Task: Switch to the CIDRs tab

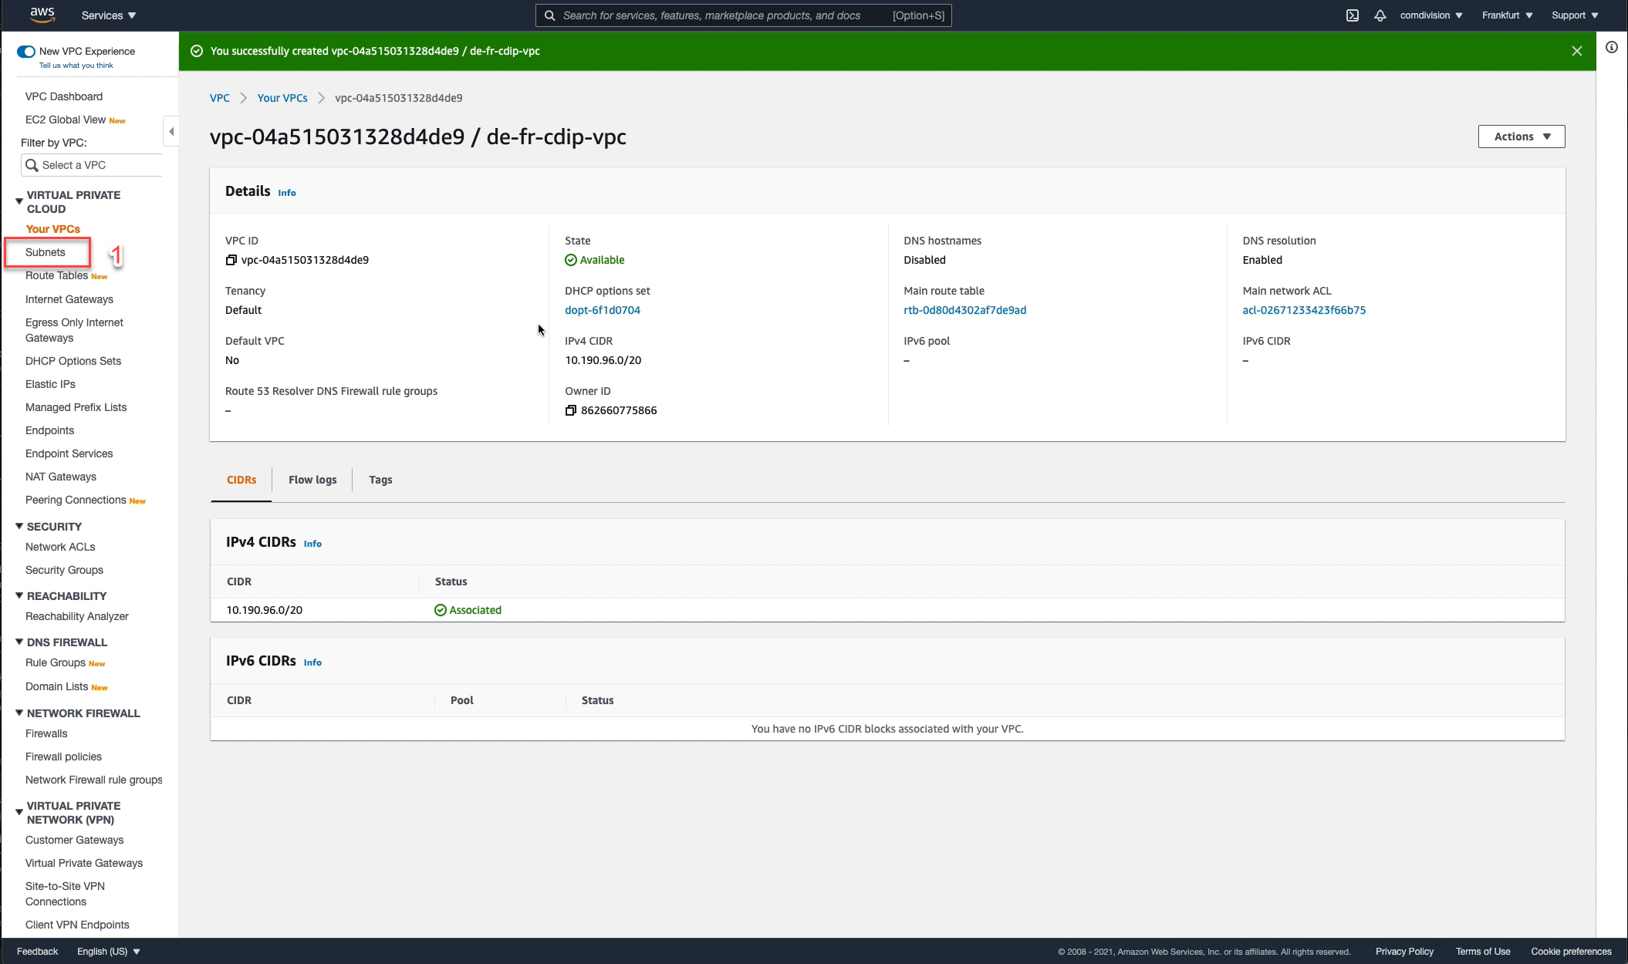Action: [241, 480]
